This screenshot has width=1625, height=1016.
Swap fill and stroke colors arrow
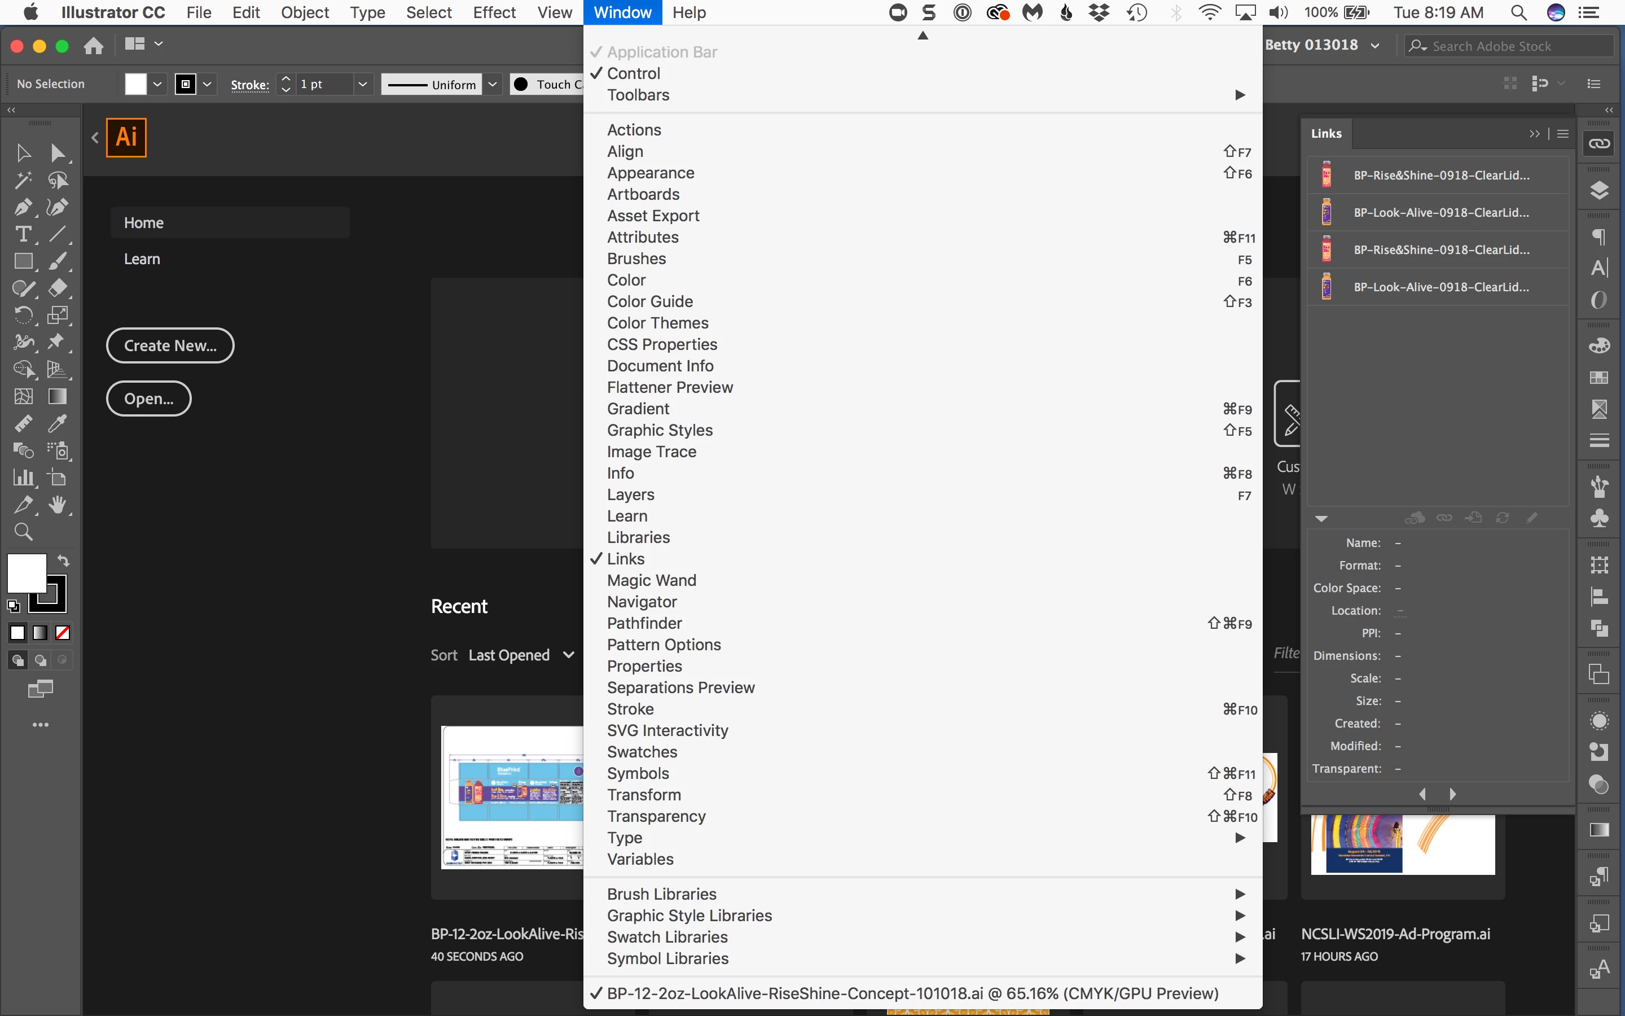point(63,560)
